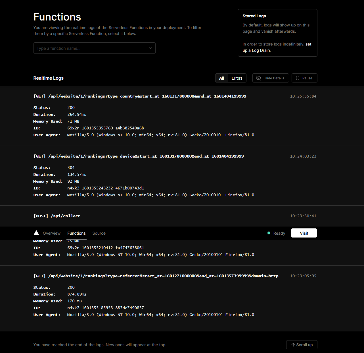
Task: Click the green Ready status dot
Action: coord(269,233)
